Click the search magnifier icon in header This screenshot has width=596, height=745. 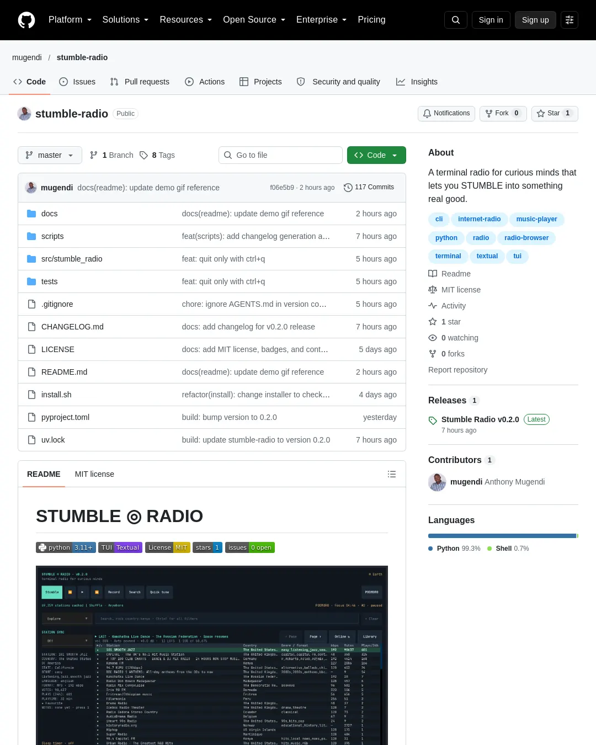pos(456,20)
